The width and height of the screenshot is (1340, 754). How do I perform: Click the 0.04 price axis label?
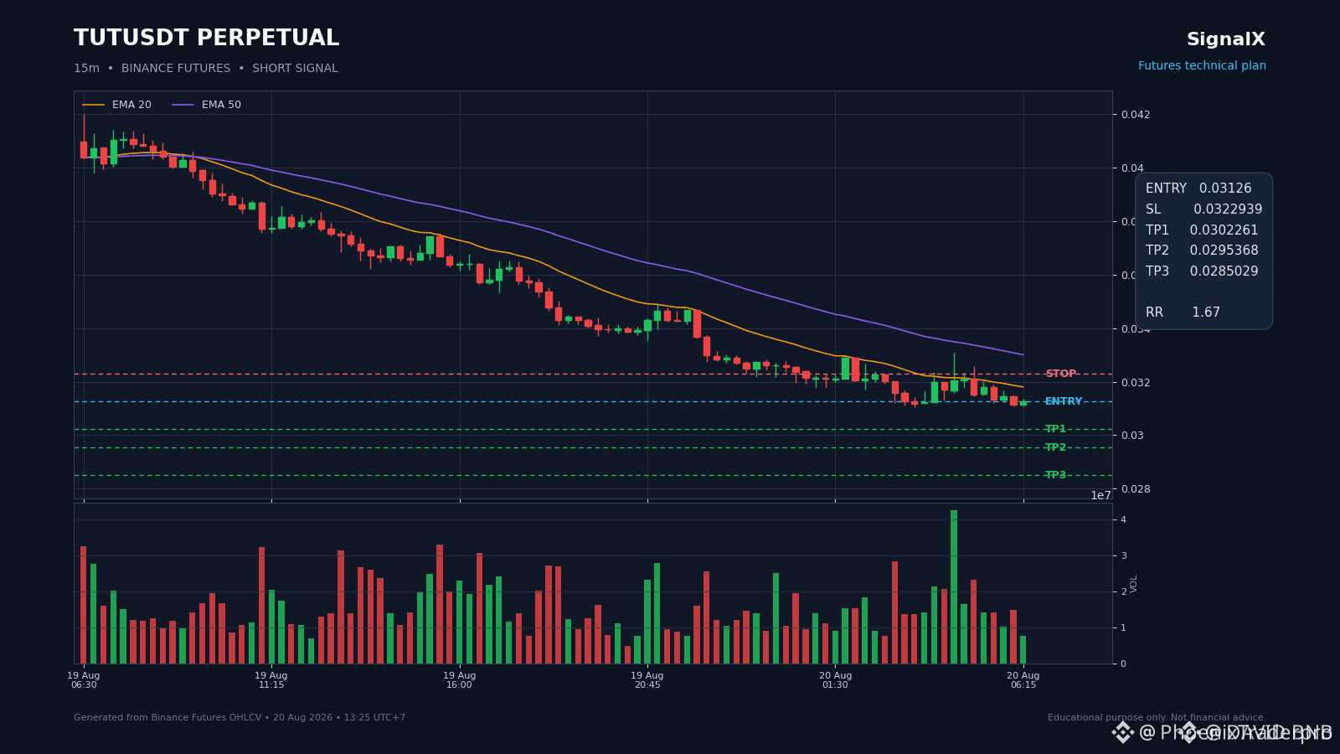(1132, 168)
